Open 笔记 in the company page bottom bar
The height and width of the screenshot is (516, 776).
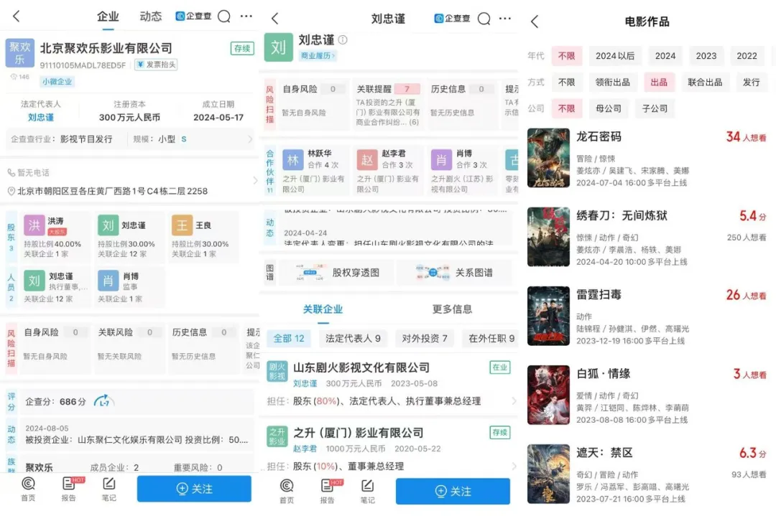point(109,489)
